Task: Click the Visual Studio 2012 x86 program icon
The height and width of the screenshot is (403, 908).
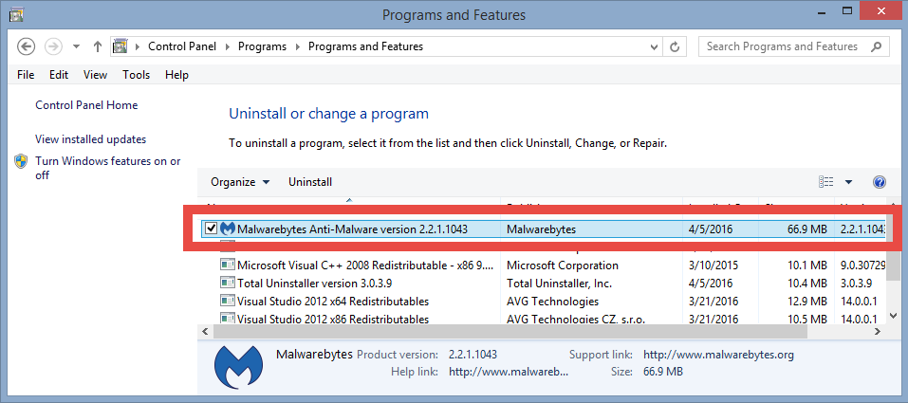Action: (x=227, y=319)
